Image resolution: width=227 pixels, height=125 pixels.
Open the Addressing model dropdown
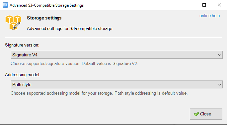pyautogui.click(x=117, y=84)
